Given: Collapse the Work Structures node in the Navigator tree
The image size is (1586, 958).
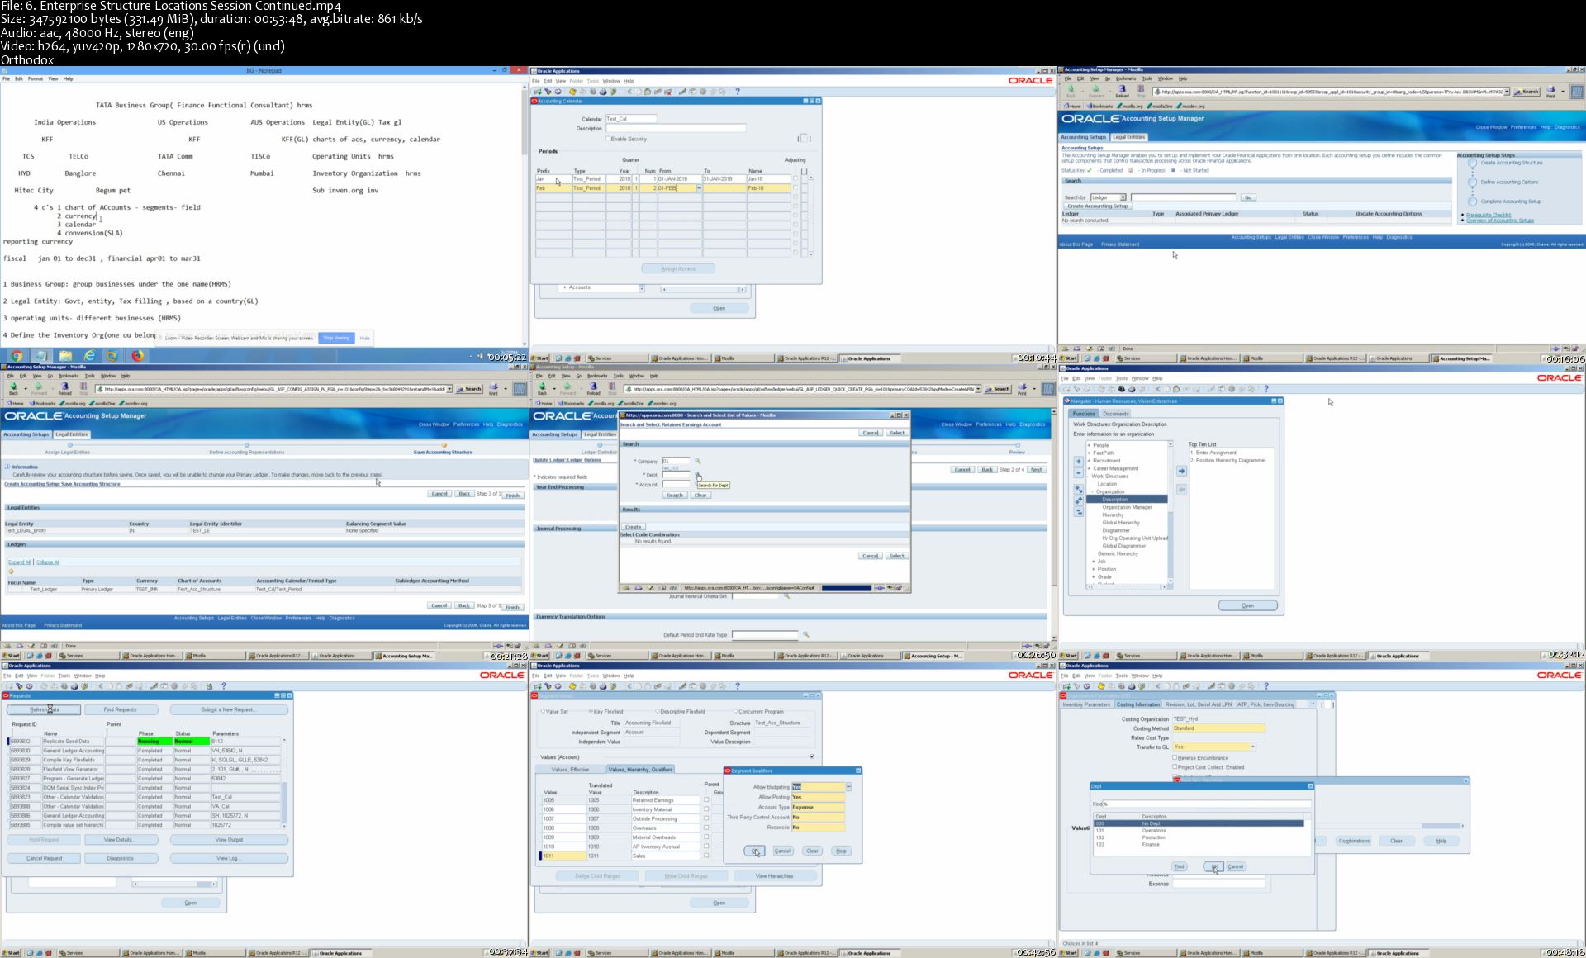Looking at the screenshot, I should coord(1089,477).
